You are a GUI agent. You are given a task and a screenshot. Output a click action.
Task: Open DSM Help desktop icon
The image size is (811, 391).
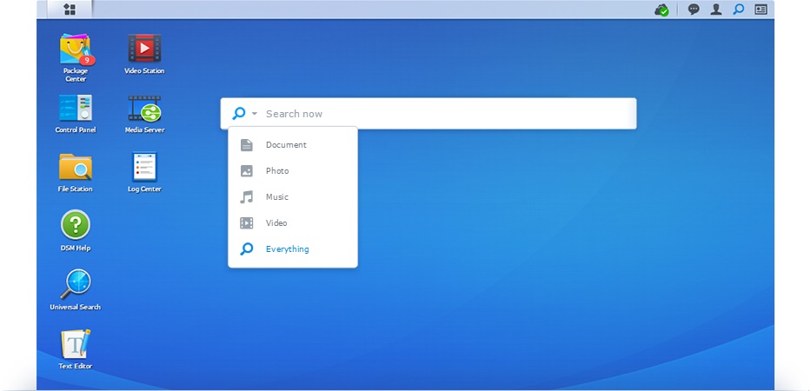pos(76,225)
